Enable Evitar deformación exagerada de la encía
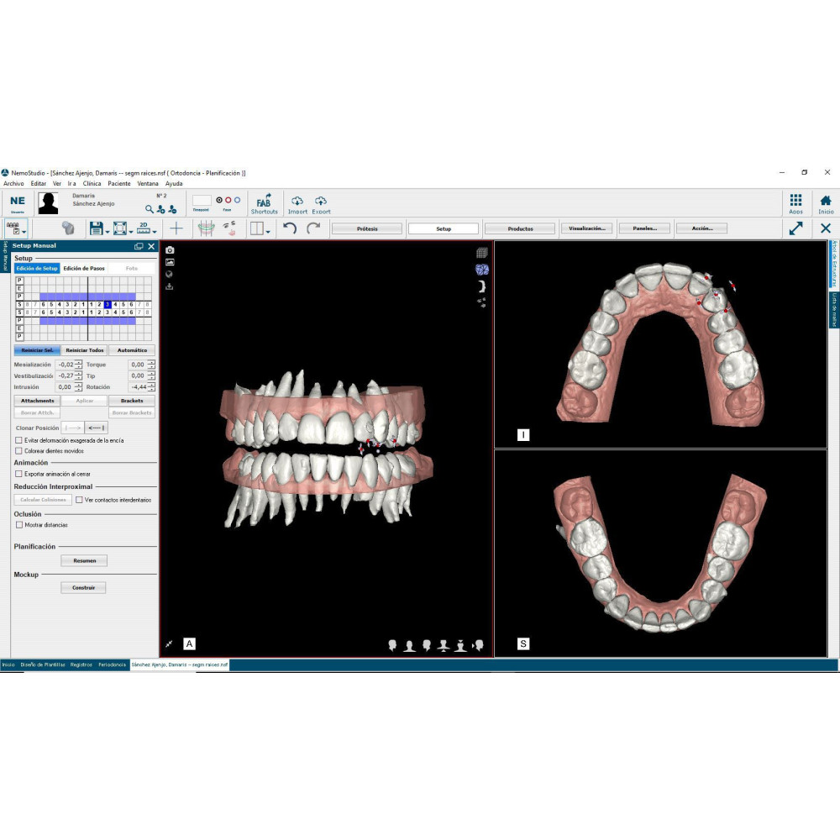 pos(18,440)
